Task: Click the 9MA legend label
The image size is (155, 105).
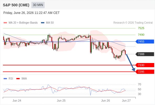Action: coord(24,79)
